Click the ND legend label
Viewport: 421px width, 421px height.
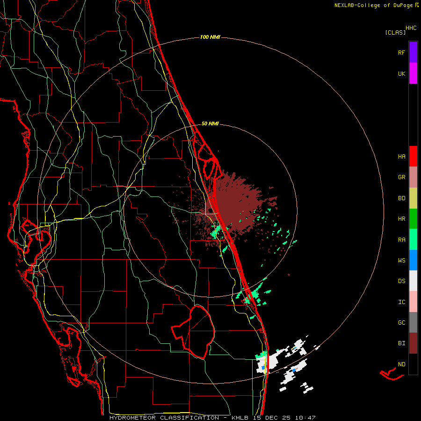(x=401, y=364)
